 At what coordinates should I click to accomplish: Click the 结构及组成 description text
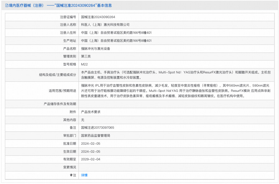tap(176, 75)
